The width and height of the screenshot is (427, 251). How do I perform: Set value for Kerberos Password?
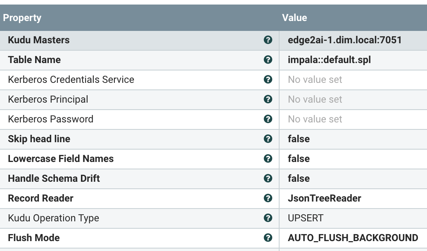315,119
